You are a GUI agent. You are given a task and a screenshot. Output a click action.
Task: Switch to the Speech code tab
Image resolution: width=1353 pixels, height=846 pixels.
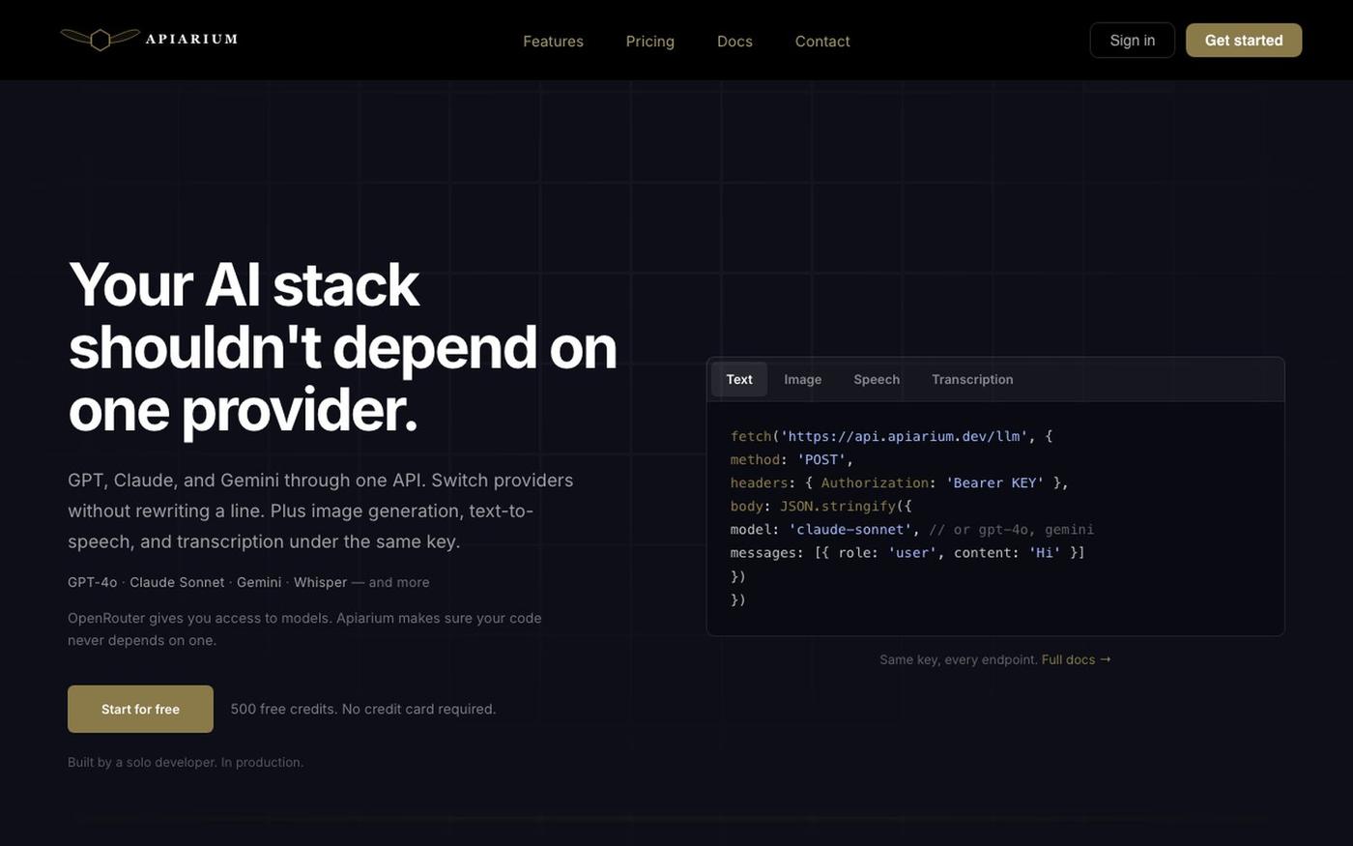point(877,379)
